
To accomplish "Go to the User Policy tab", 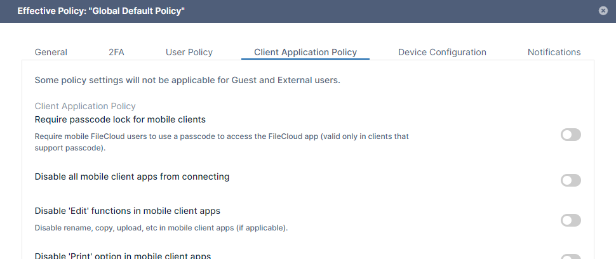I will pyautogui.click(x=189, y=52).
